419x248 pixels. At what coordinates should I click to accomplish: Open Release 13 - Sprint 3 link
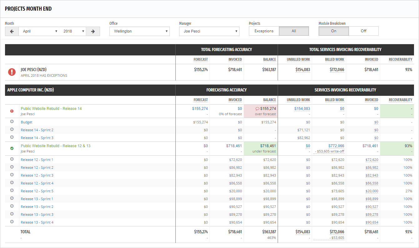click(37, 214)
